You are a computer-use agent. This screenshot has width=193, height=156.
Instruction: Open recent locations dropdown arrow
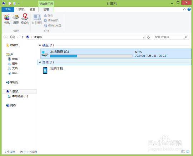(x=18, y=37)
